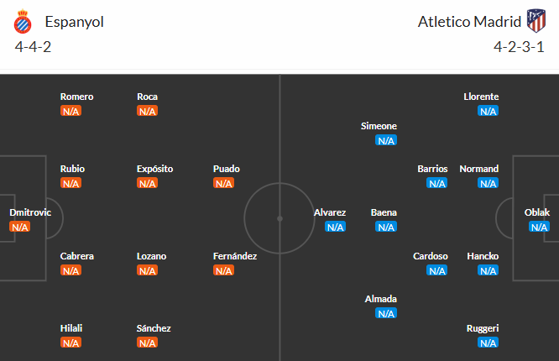This screenshot has width=559, height=361.
Task: Click player Simeone's name
Action: (x=379, y=126)
